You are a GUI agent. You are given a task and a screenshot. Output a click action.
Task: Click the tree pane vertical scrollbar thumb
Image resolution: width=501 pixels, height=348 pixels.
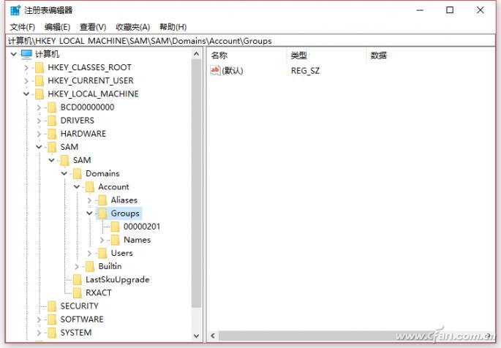point(197,184)
